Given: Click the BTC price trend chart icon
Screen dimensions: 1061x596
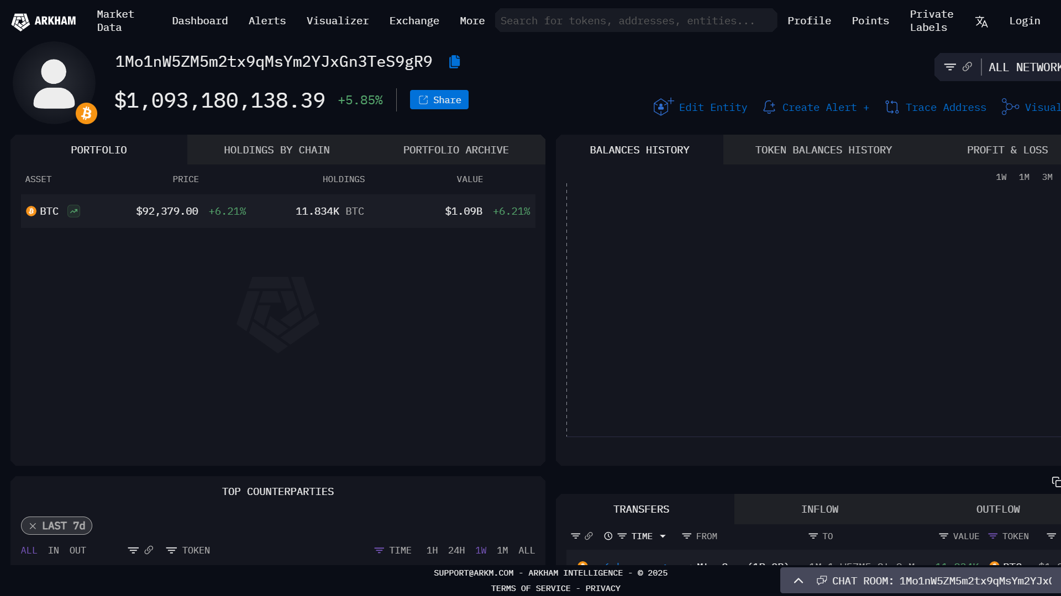Looking at the screenshot, I should 73,211.
